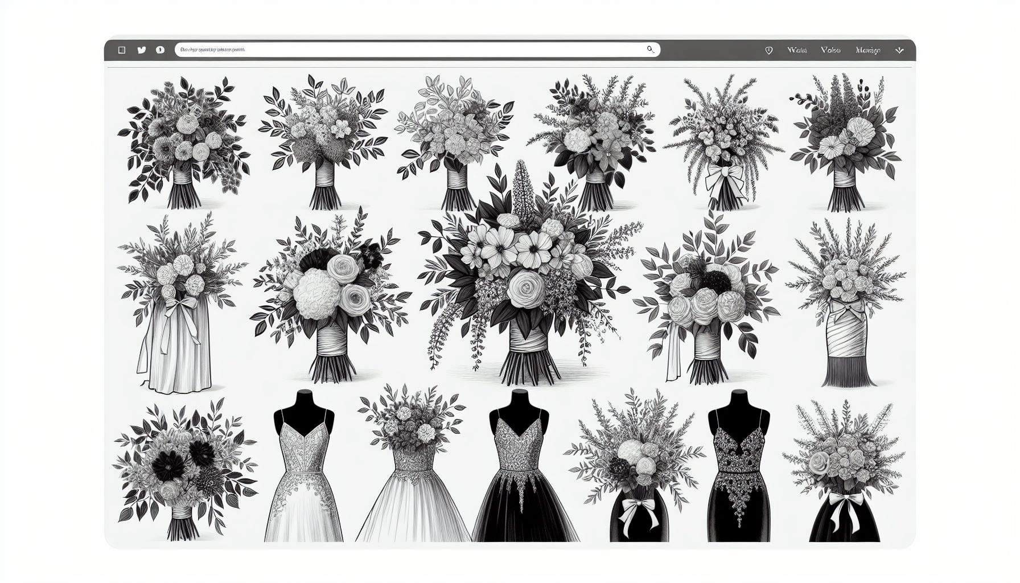
Task: Expand the down-arrow menu at top right
Action: pyautogui.click(x=899, y=51)
